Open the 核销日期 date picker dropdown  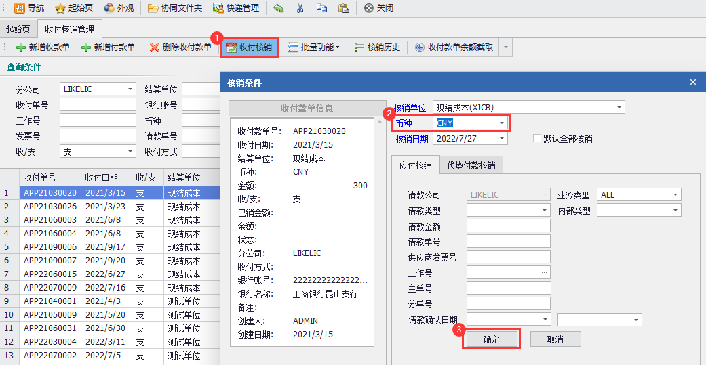tap(501, 139)
